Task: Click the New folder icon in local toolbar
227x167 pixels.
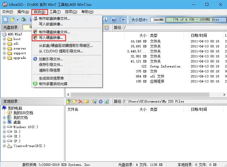Action: tap(75, 101)
